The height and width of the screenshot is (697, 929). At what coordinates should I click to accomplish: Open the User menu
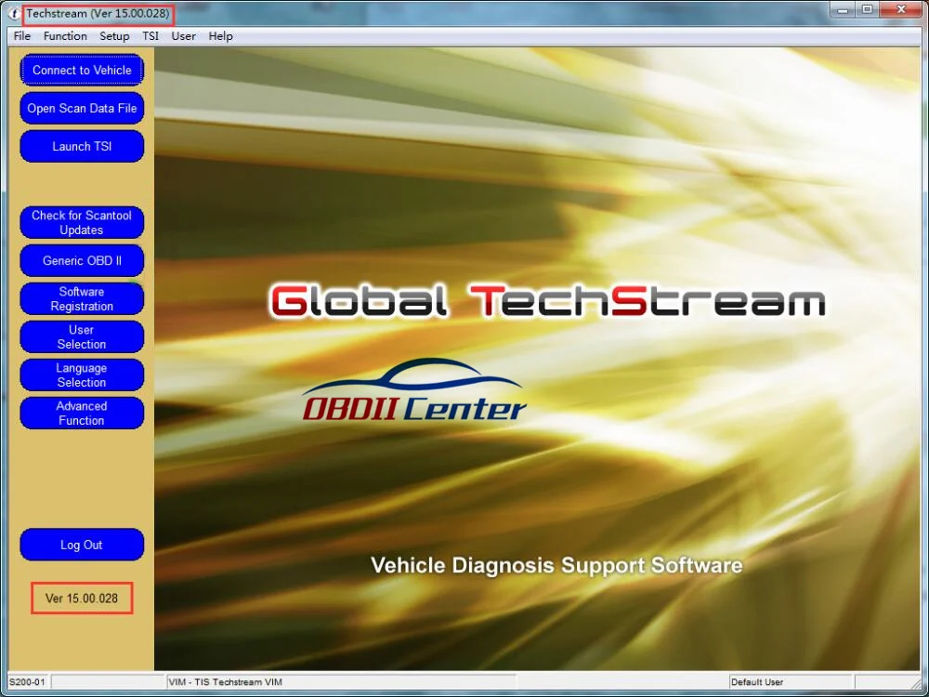click(x=184, y=36)
